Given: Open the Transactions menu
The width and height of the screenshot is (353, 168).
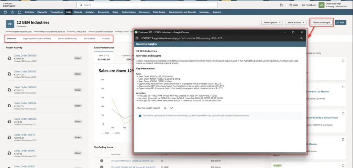Looking at the screenshot, I should 57,12.
